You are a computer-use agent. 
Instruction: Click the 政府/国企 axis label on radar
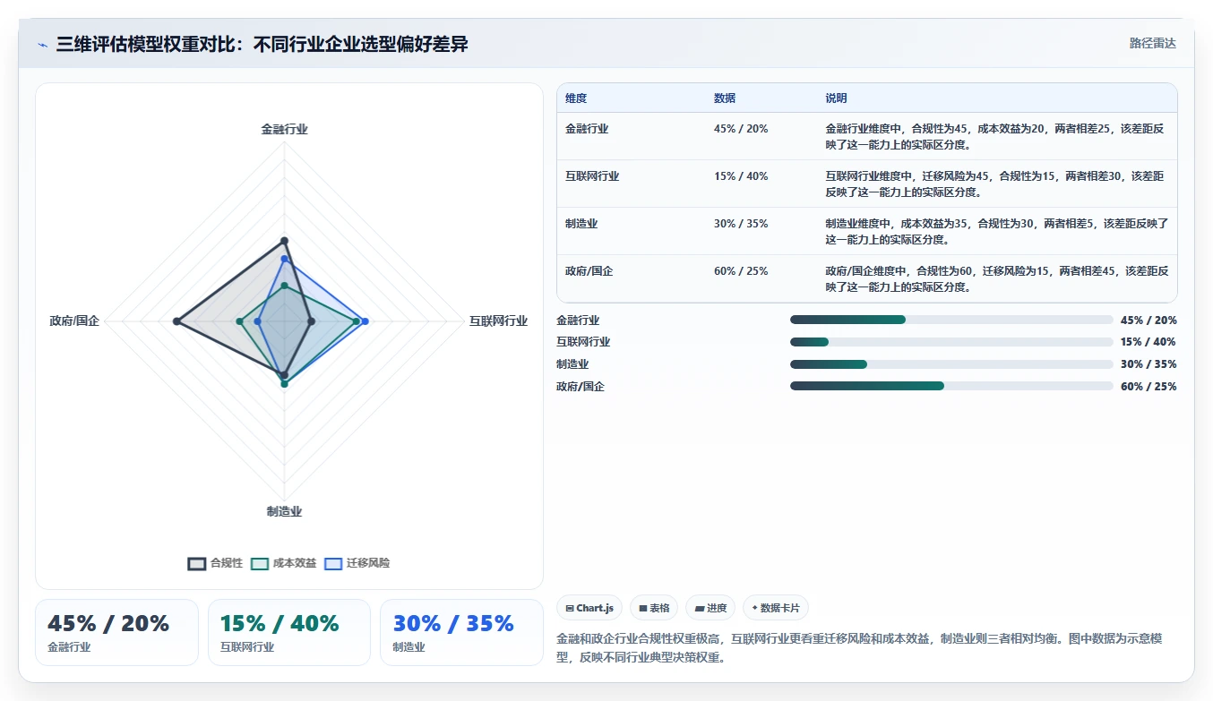[74, 321]
